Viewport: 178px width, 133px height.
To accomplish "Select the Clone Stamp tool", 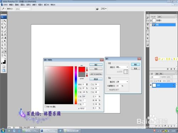I will pyautogui.click(x=2, y=35).
